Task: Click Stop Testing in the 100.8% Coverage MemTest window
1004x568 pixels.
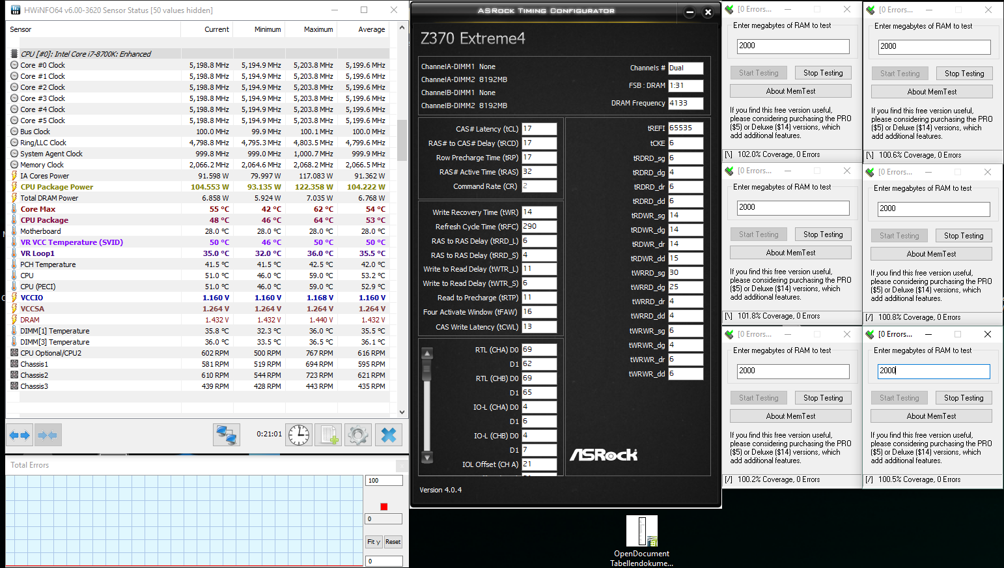Action: (964, 236)
